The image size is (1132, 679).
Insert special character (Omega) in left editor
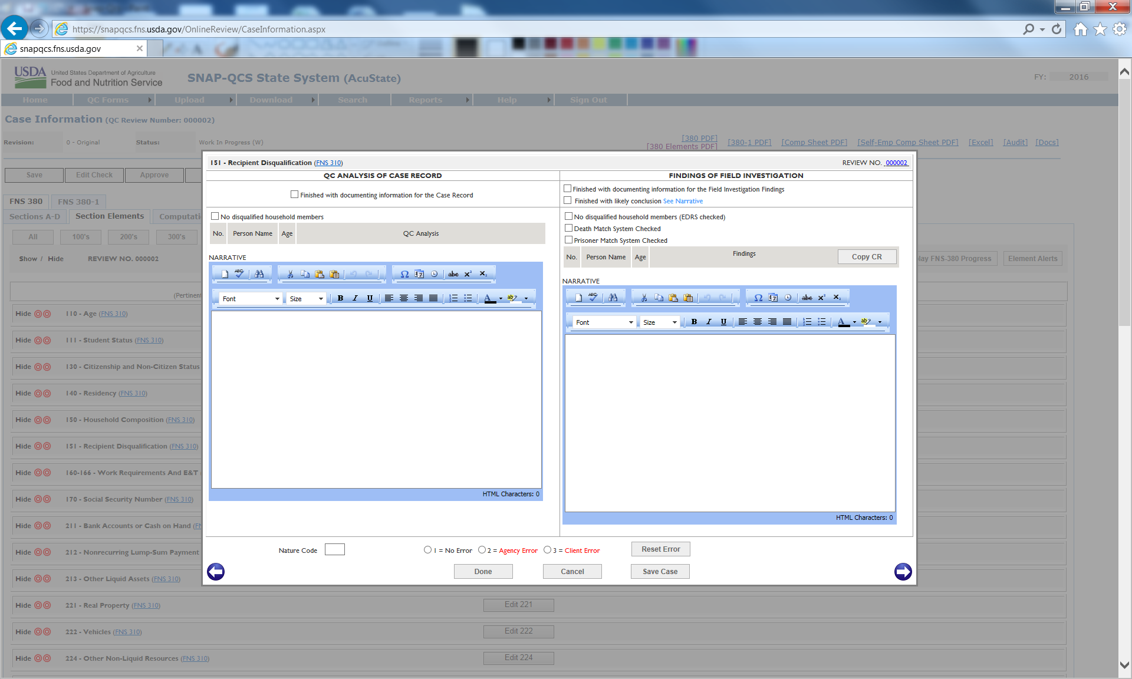[404, 274]
